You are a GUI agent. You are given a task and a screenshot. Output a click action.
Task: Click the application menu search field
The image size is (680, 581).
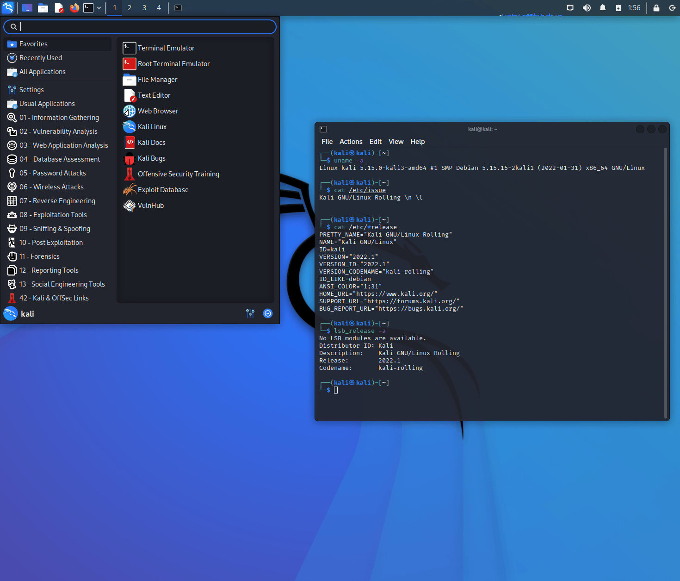(x=143, y=27)
